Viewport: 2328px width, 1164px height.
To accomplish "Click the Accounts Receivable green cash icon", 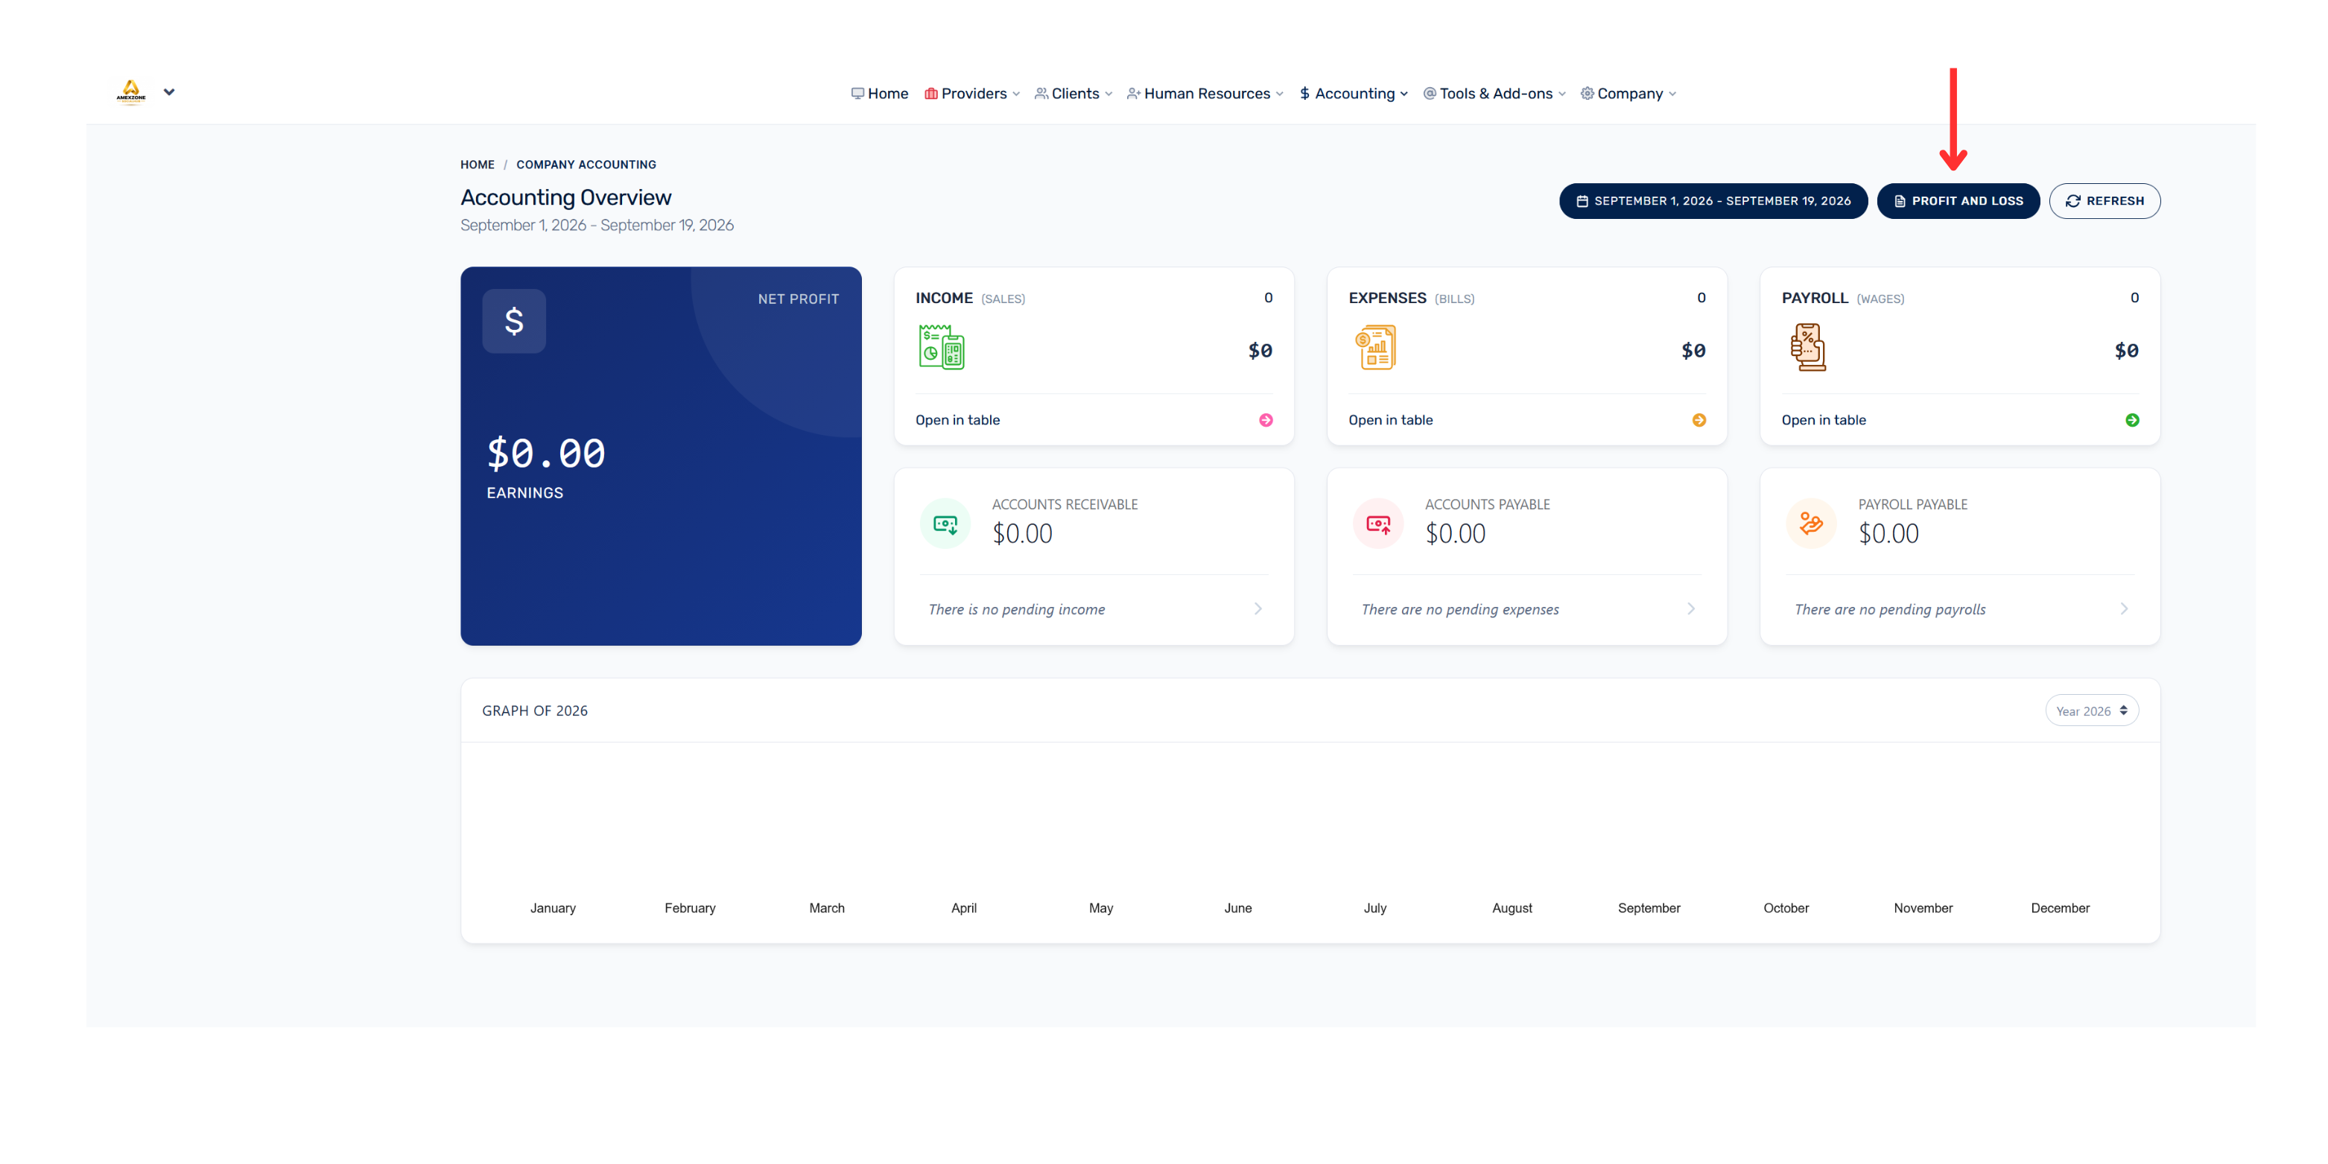I will [x=945, y=524].
